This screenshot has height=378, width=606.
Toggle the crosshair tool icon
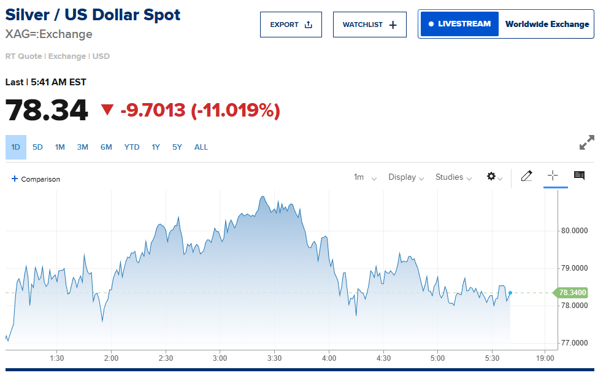pyautogui.click(x=553, y=175)
